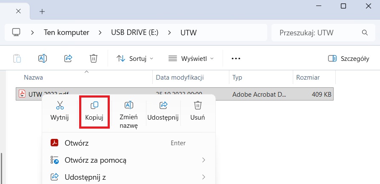Click the toolbar delete trash icon
This screenshot has height=184, width=380.
click(94, 58)
